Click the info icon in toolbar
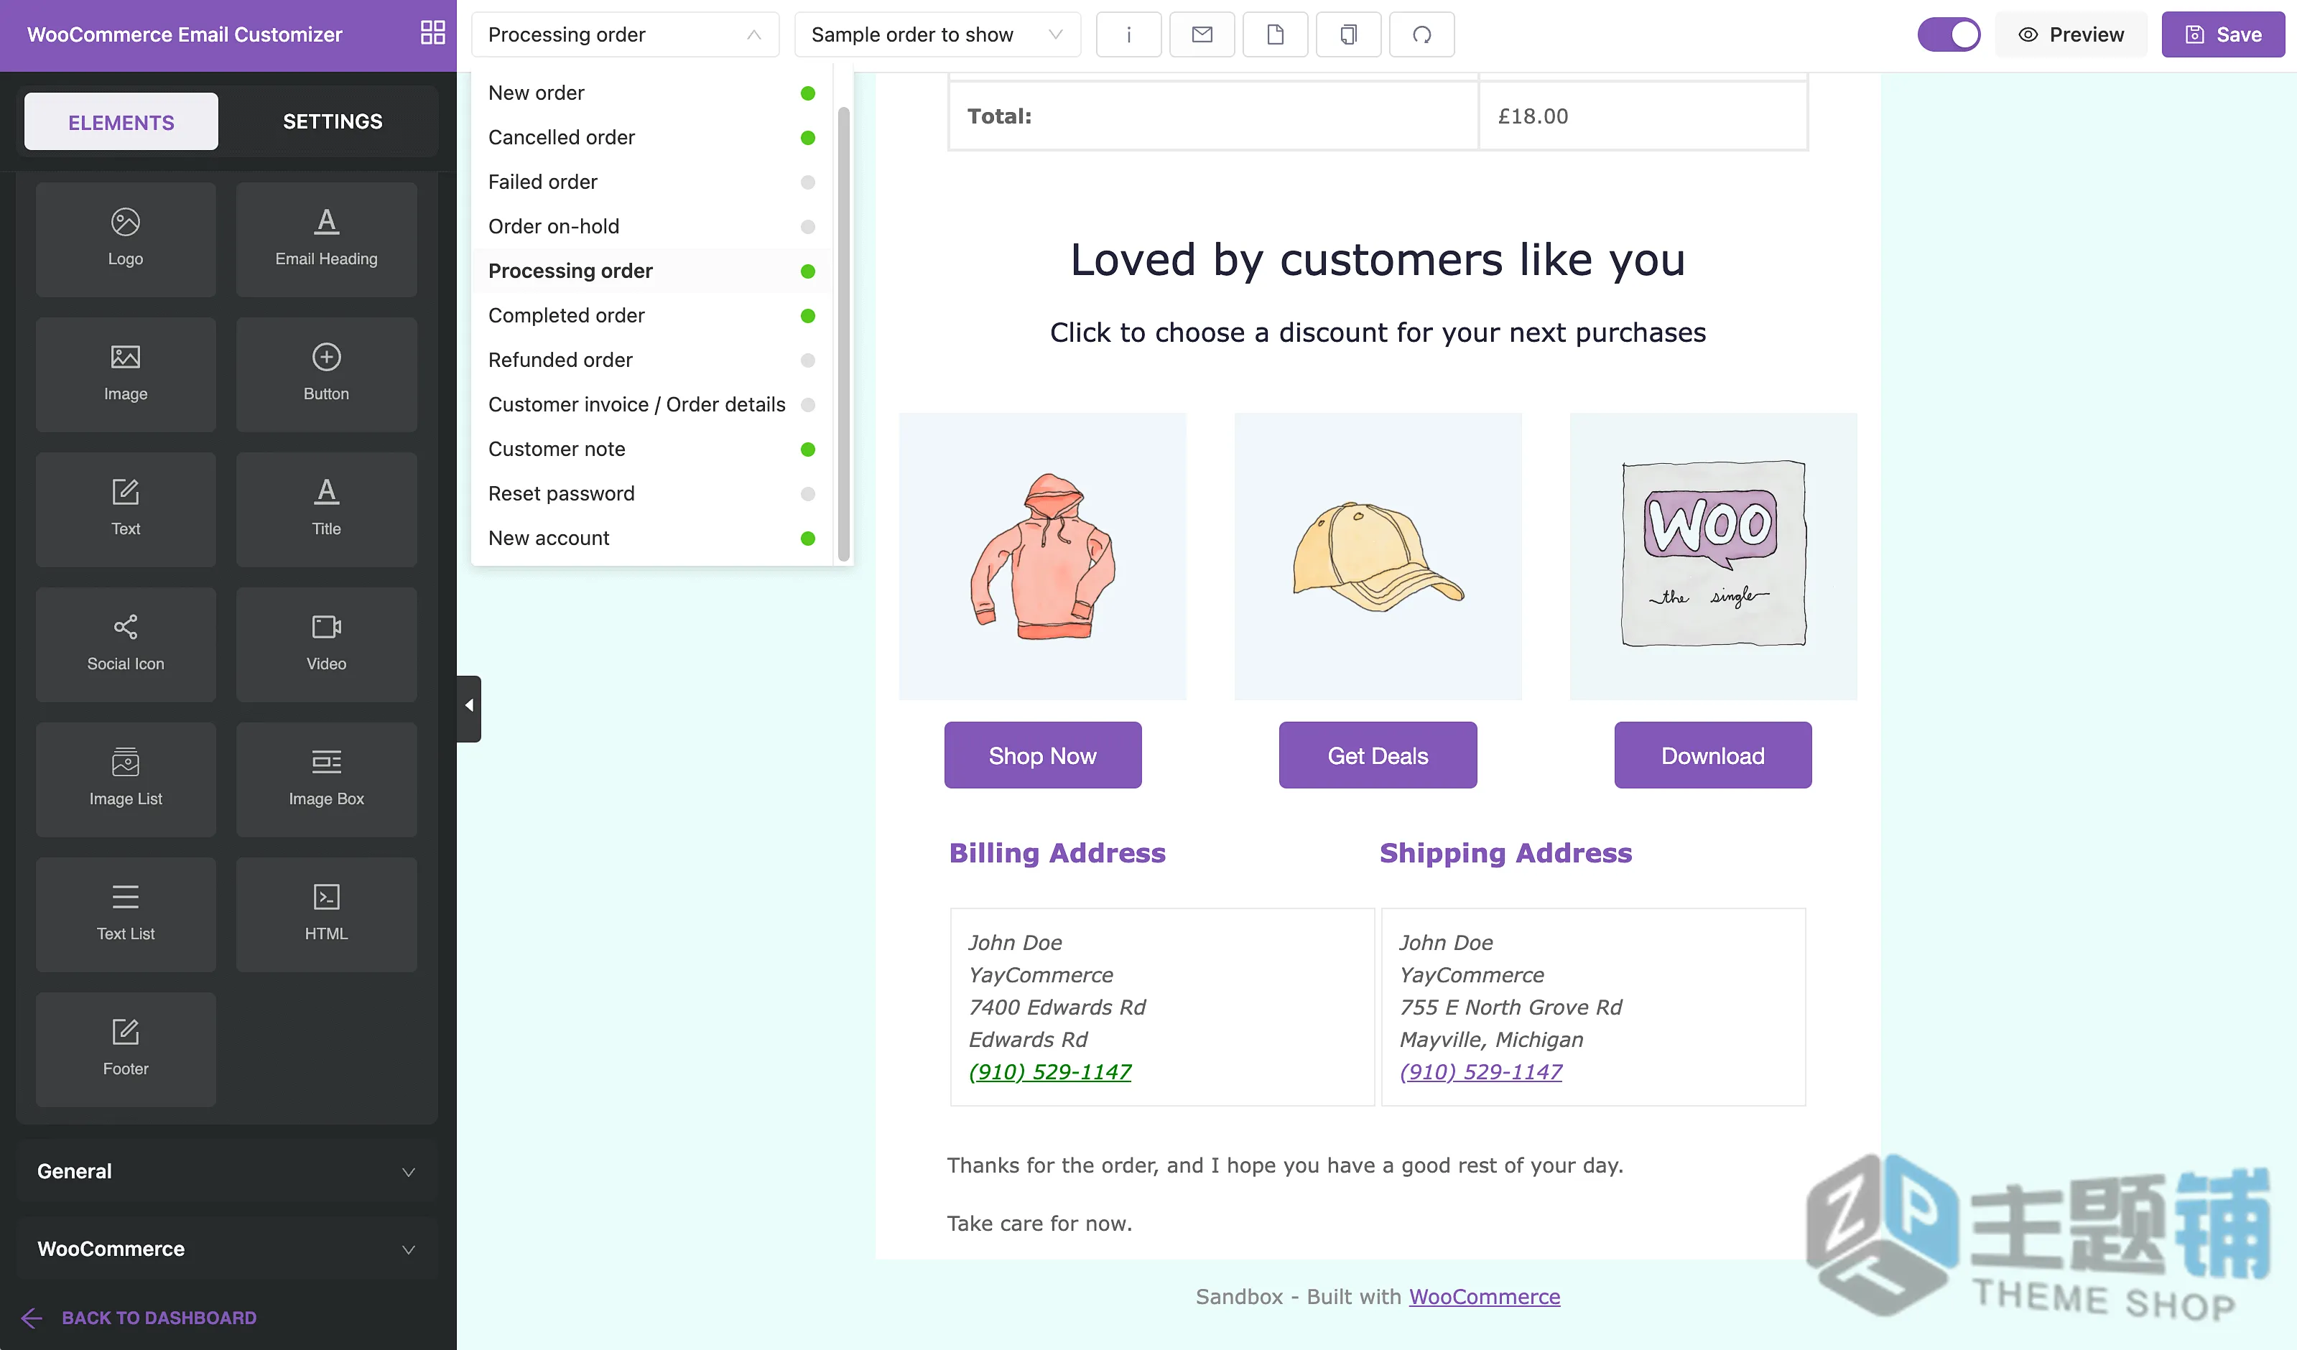 click(x=1128, y=34)
